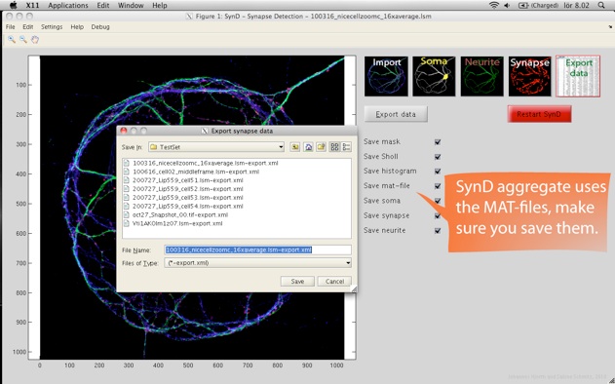Open the Edit menu in SynD window
This screenshot has height=384, width=615.
(x=28, y=27)
